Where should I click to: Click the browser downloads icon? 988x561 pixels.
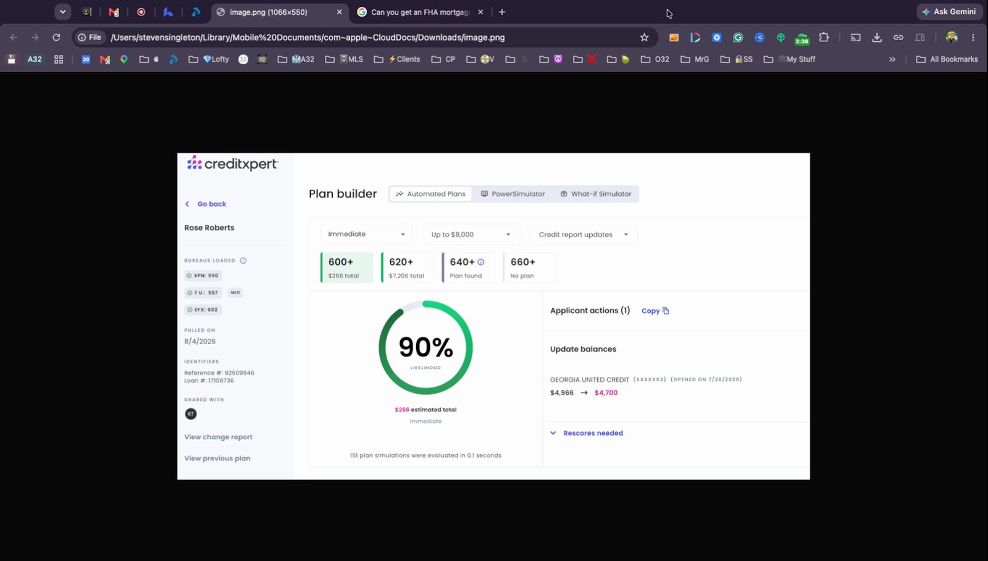877,38
